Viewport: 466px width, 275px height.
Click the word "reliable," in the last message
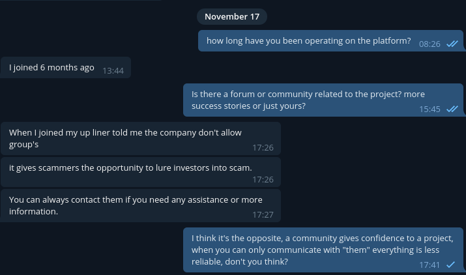(x=208, y=261)
